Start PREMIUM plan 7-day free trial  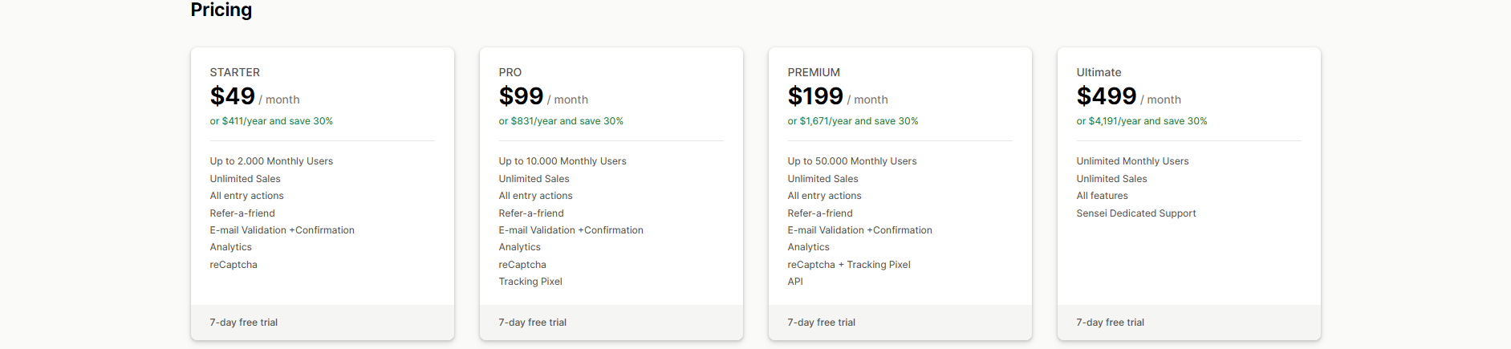pyautogui.click(x=822, y=323)
